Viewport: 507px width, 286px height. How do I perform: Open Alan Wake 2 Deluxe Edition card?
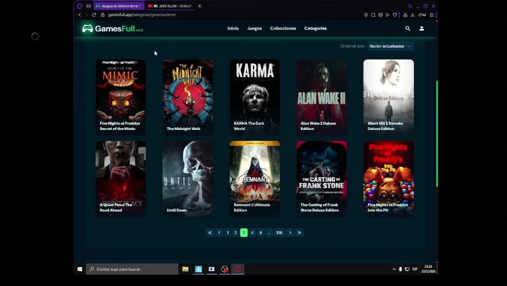321,97
